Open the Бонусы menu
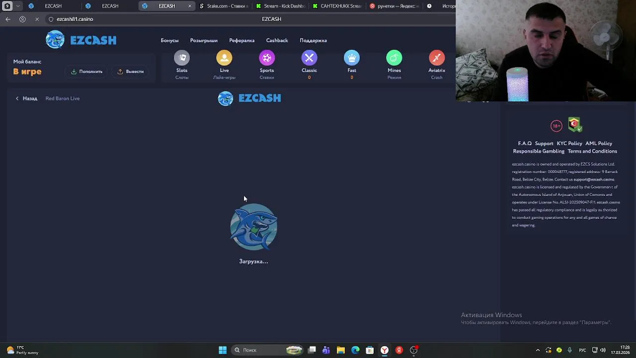The image size is (636, 358). 169,40
